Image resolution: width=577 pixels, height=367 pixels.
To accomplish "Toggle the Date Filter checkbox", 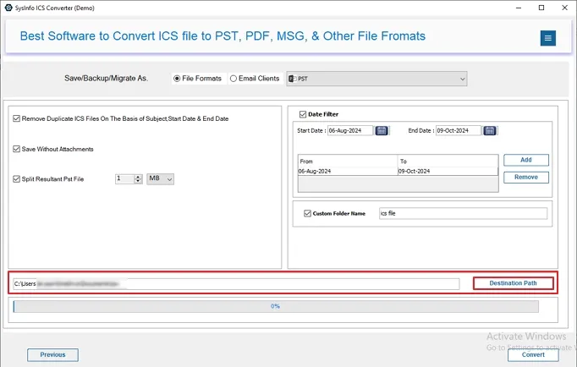I will [303, 114].
